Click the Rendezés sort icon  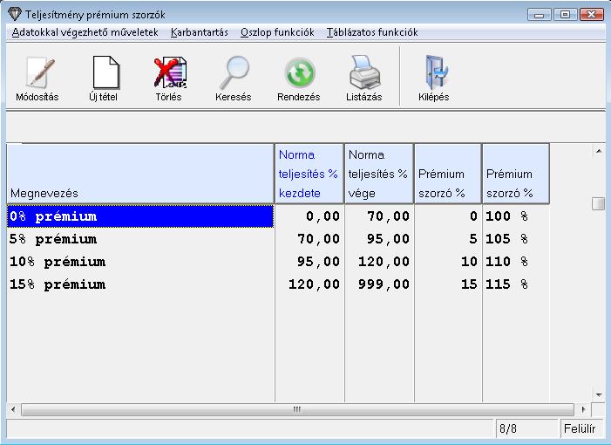pyautogui.click(x=299, y=72)
